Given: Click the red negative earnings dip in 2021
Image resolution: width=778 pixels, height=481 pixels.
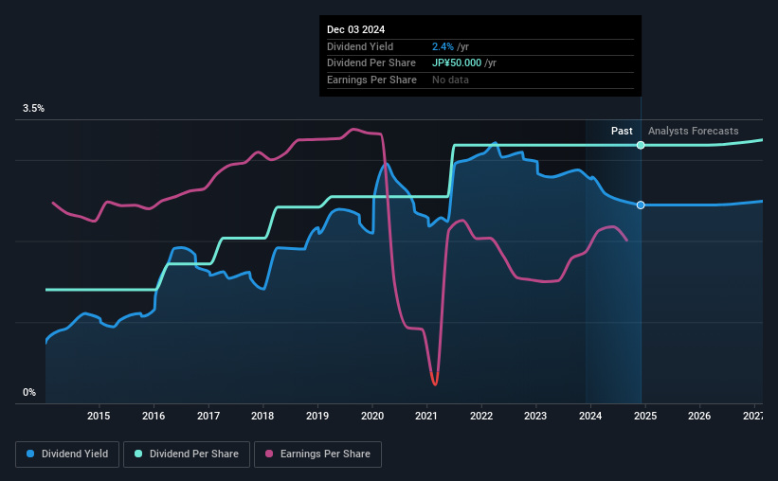Looking at the screenshot, I should [x=435, y=379].
